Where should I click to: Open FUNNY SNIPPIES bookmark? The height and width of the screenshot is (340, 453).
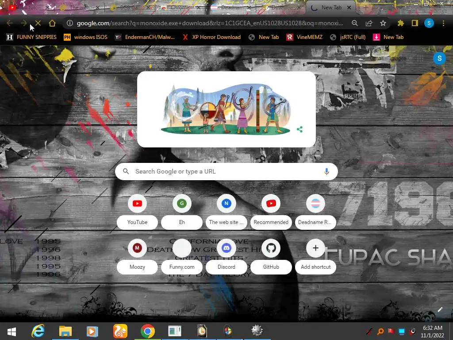click(31, 37)
